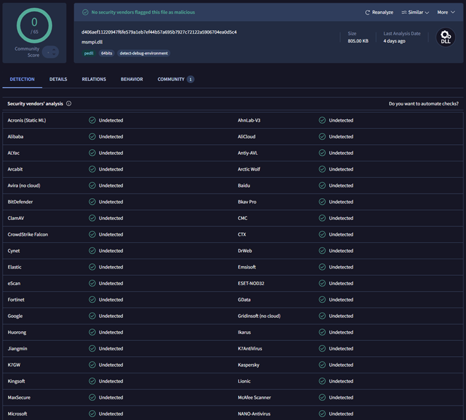Click the Kingsoft vendor name

point(16,381)
